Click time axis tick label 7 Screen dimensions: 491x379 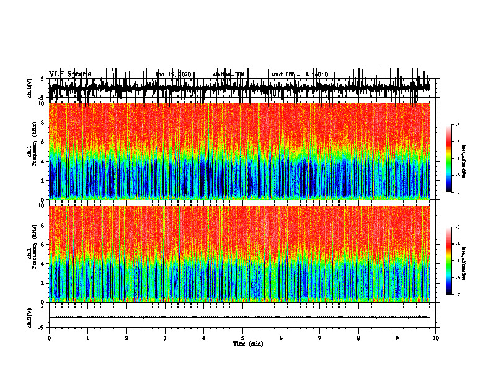pyautogui.click(x=320, y=338)
